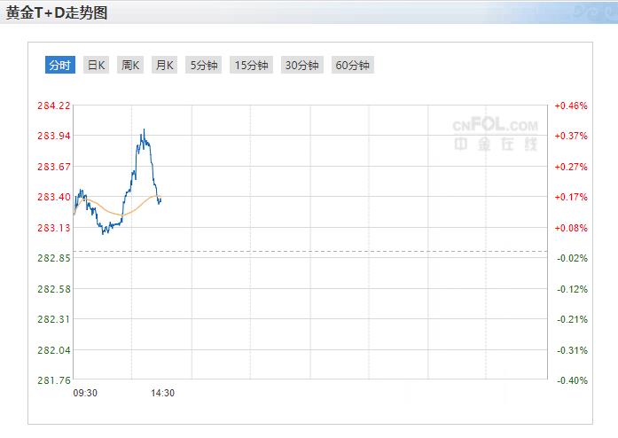
Task: Switch to the 日K tab
Action: pyautogui.click(x=96, y=65)
